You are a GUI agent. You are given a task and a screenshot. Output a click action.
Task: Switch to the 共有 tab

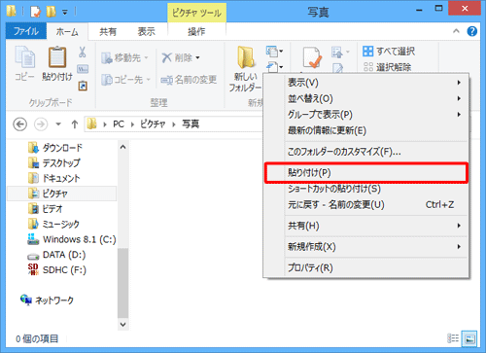point(108,31)
